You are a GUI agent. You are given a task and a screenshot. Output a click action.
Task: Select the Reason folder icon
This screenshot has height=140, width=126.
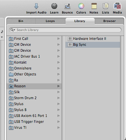11,86
